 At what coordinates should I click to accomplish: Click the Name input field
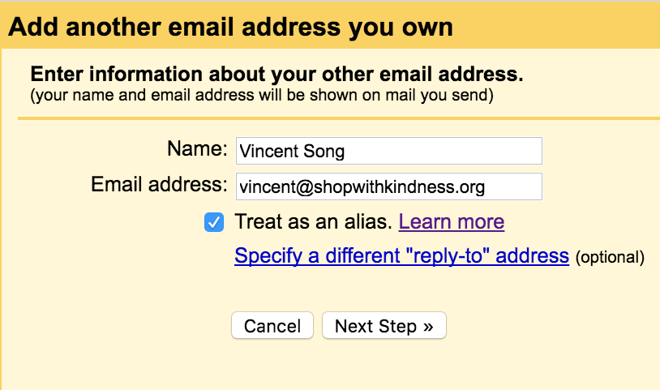[389, 151]
